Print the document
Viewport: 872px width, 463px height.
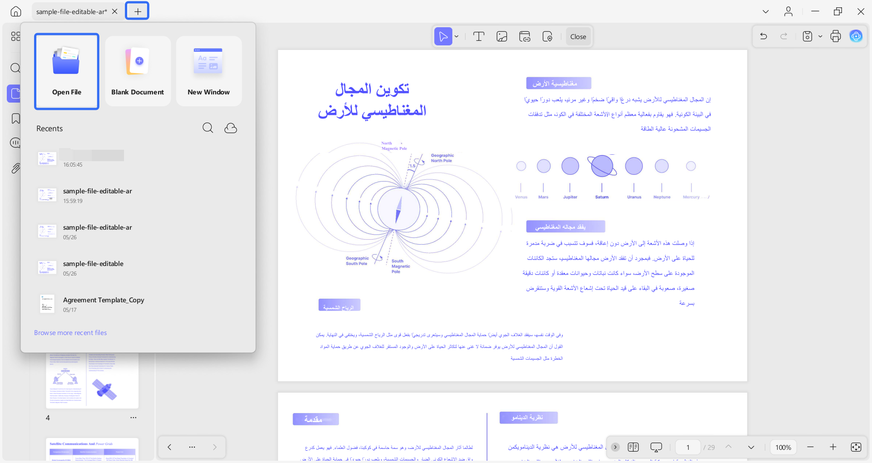point(836,36)
